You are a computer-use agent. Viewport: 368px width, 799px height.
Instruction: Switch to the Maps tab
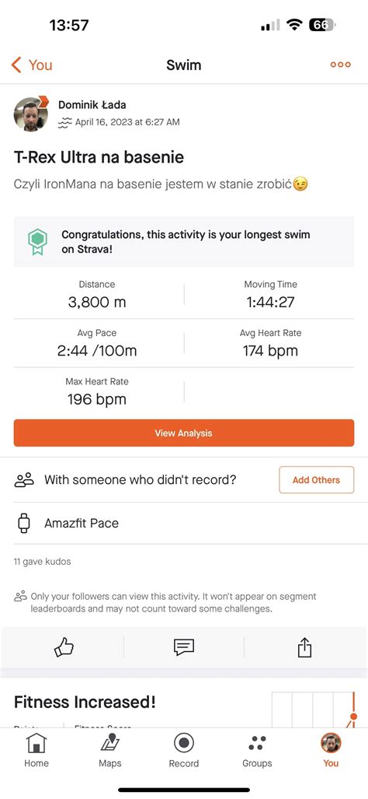tap(110, 751)
